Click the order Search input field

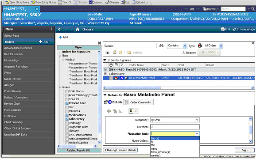[136, 45]
